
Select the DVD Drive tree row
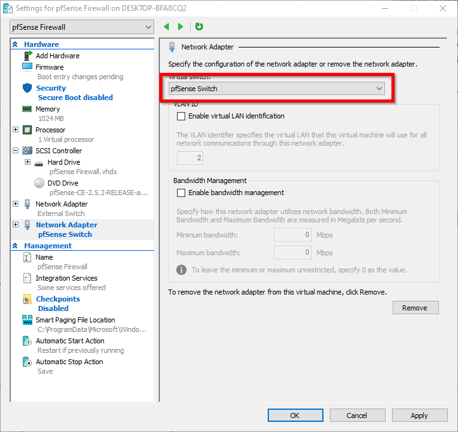click(x=63, y=183)
